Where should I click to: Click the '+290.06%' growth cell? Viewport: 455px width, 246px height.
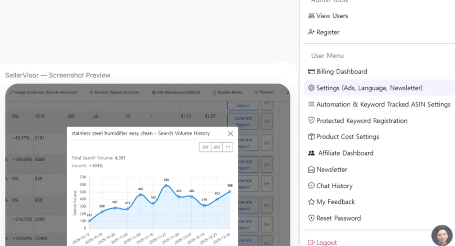click(x=22, y=159)
